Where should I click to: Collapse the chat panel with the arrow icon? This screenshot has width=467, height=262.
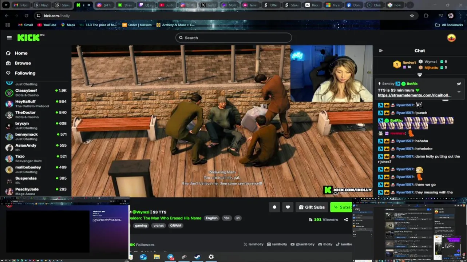pyautogui.click(x=381, y=51)
